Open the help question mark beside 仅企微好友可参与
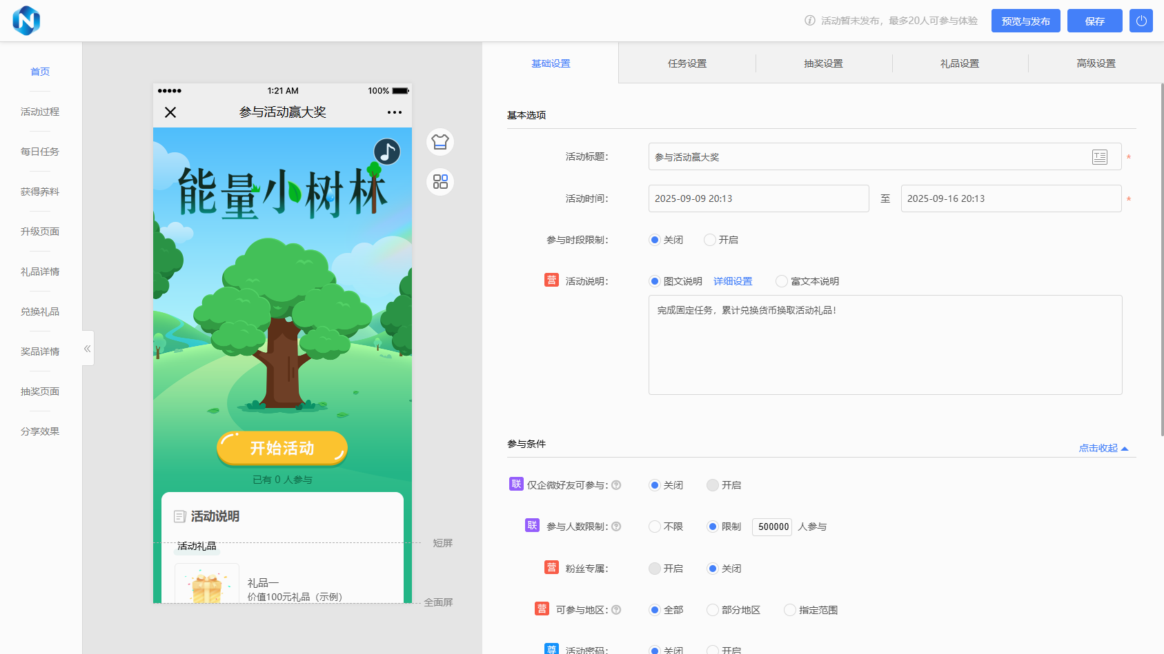The height and width of the screenshot is (654, 1164). point(616,485)
